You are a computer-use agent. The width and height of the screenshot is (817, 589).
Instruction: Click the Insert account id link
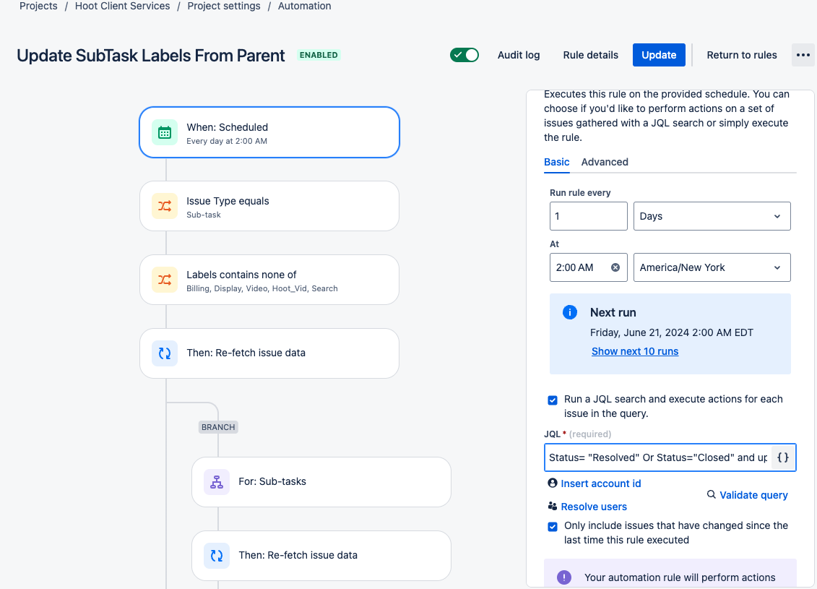[601, 483]
